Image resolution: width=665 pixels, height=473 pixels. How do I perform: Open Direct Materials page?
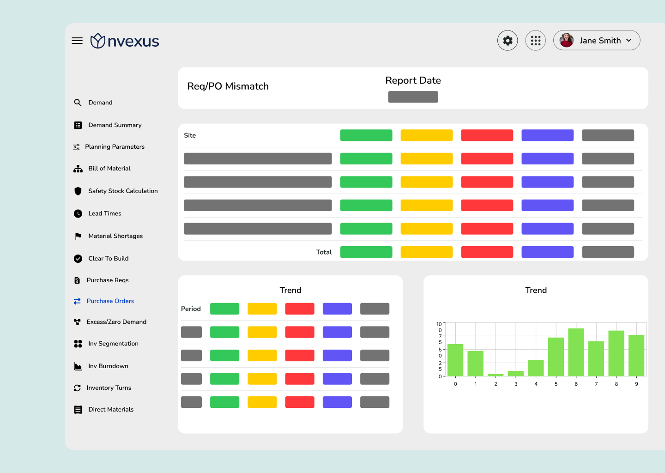(111, 410)
